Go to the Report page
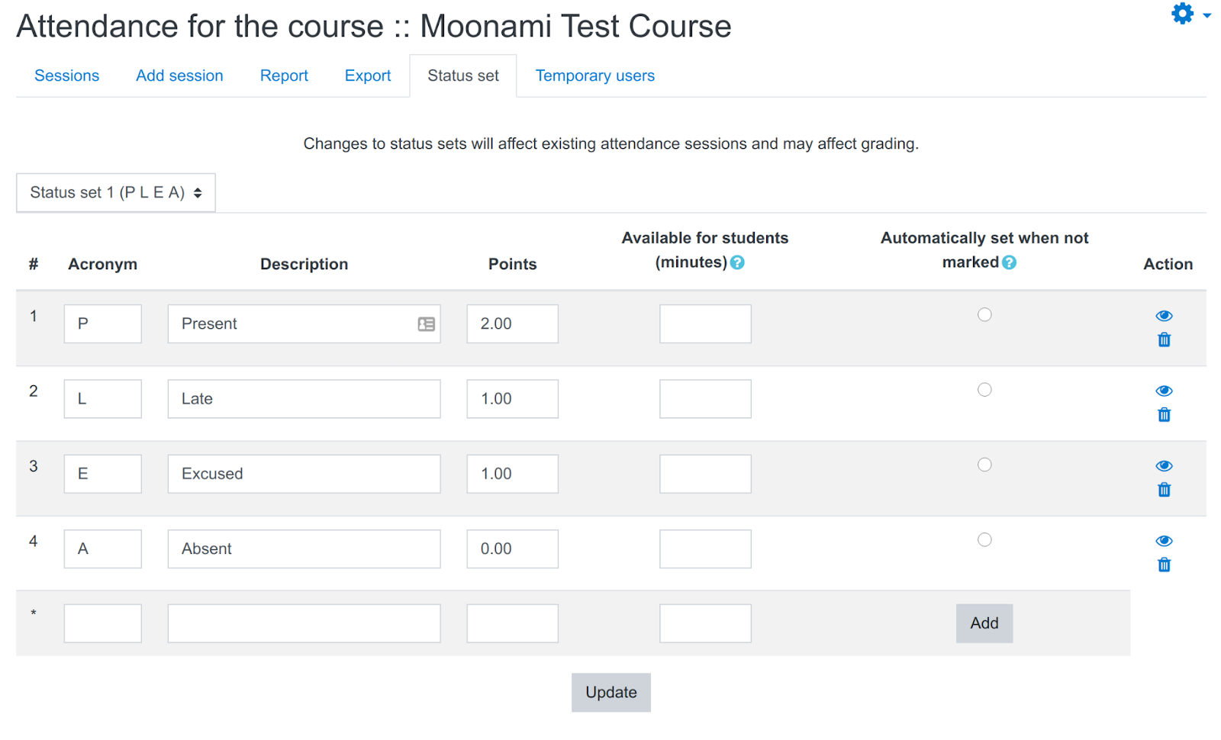The image size is (1221, 740). (x=284, y=75)
